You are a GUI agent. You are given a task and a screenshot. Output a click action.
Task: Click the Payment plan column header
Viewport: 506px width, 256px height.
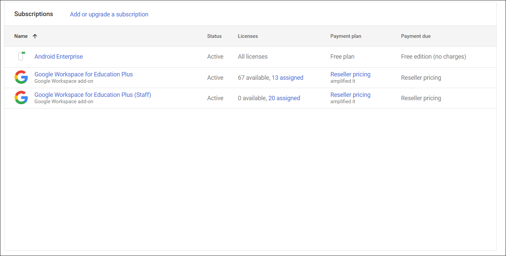tap(346, 36)
